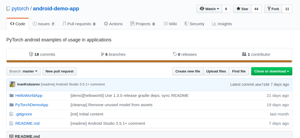This screenshot has width=300, height=138.
Task: Click IvanKobzarev's avatar thumbnail
Action: coord(12,84)
